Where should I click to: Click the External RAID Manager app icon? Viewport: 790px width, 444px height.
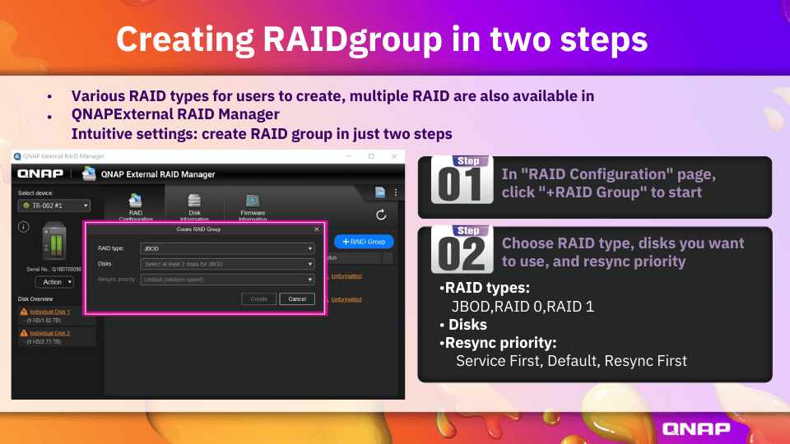click(89, 173)
